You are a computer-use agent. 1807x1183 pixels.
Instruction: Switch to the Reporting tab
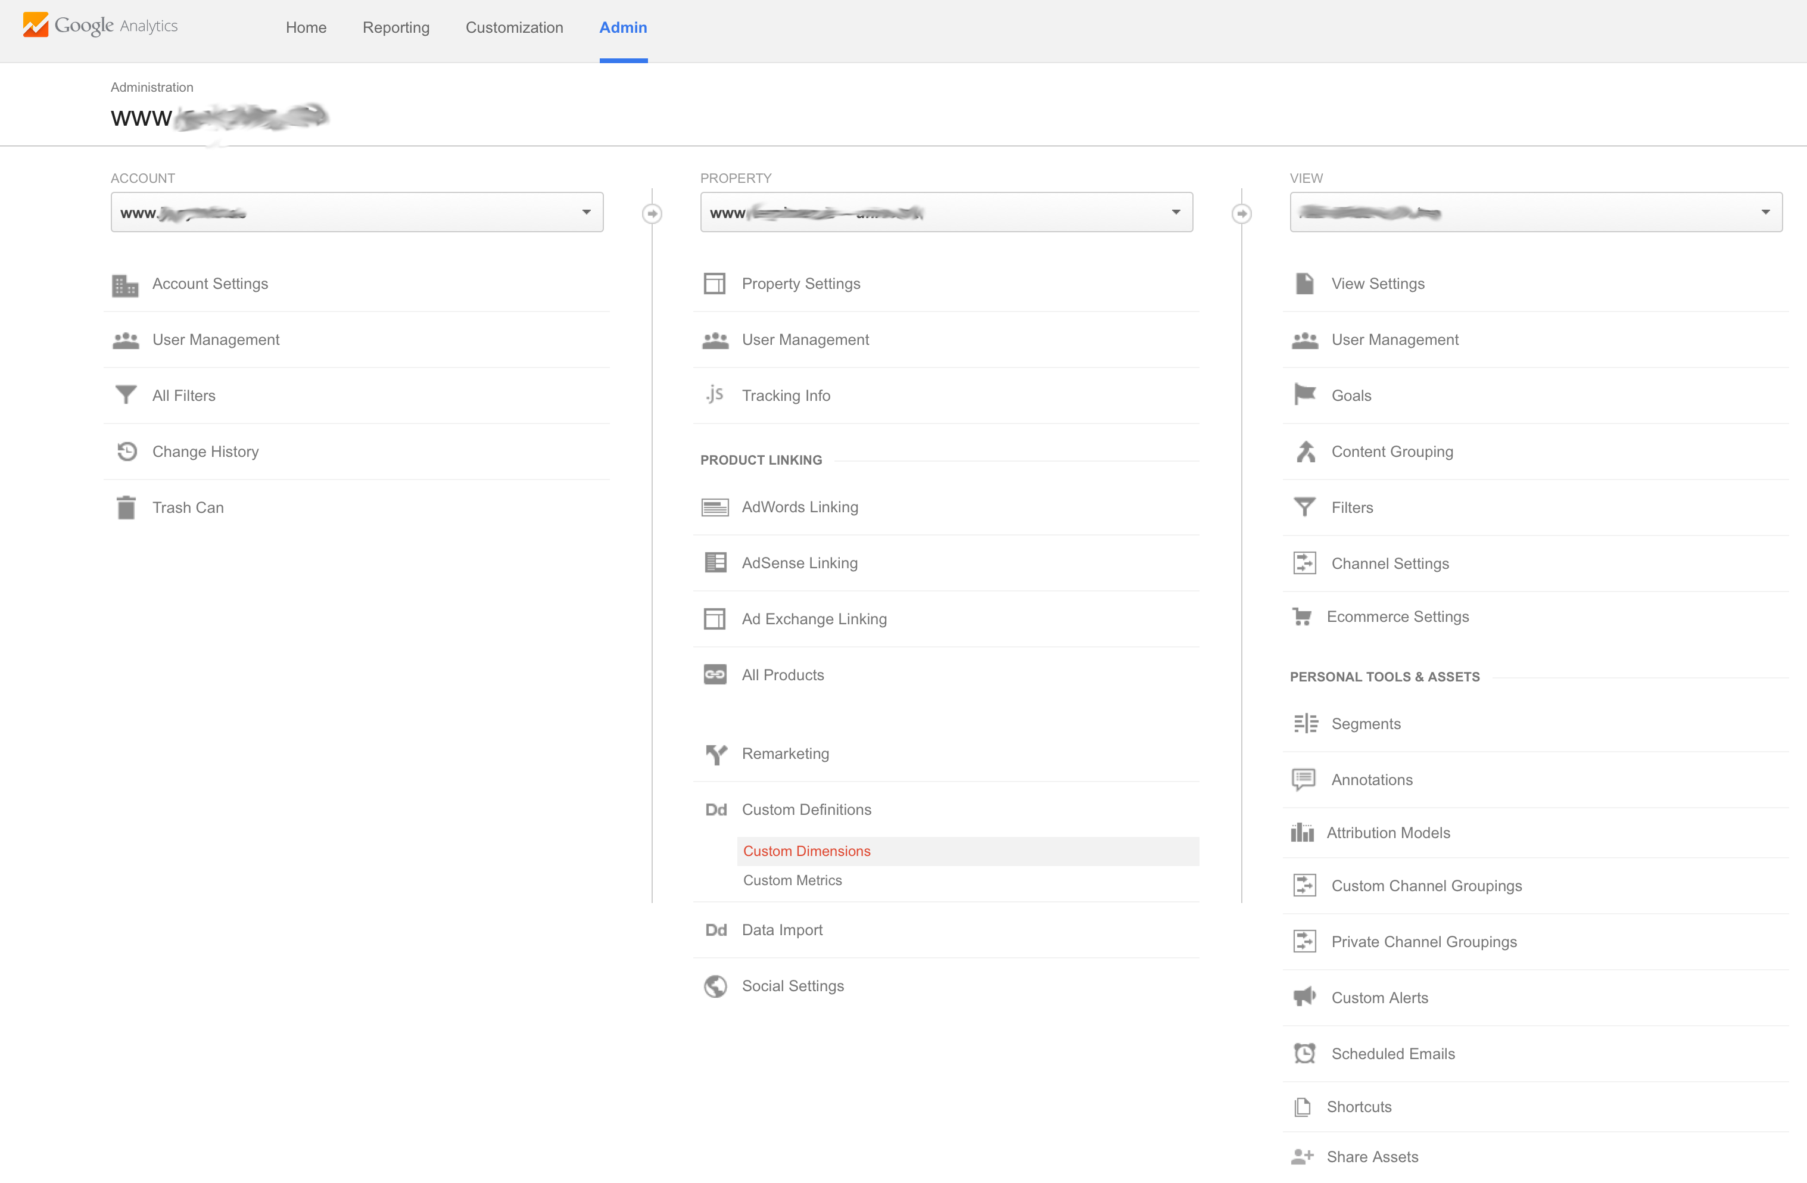[x=396, y=27]
